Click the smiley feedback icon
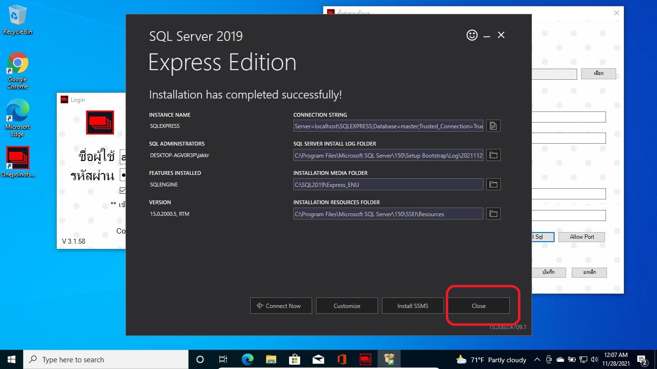 tap(472, 35)
